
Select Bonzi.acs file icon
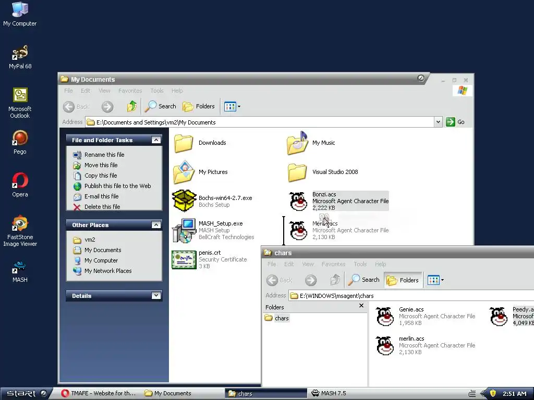(x=298, y=202)
